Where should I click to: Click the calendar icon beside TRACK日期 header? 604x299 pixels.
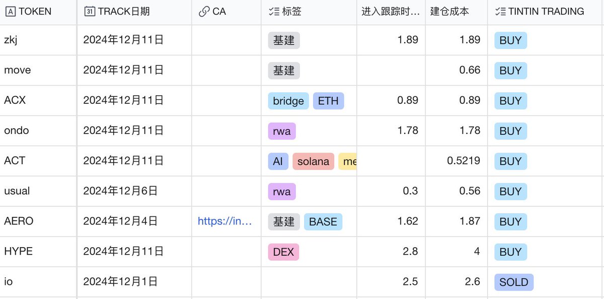coord(90,11)
